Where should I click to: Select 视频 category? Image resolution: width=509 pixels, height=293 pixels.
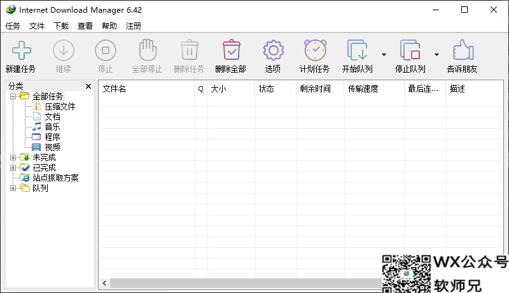coord(52,147)
